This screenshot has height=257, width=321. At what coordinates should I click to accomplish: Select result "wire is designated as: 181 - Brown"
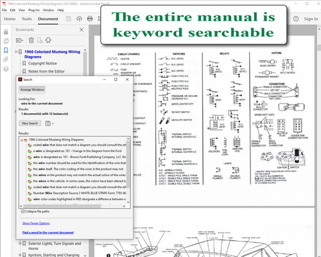click(x=80, y=157)
